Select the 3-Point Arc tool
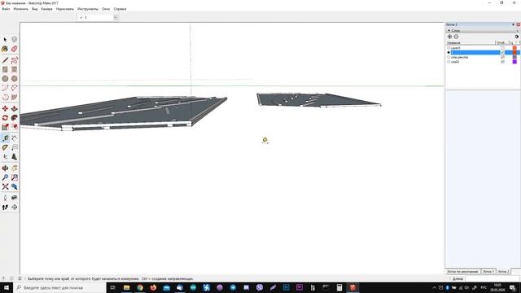This screenshot has height=293, width=521. 5,98
